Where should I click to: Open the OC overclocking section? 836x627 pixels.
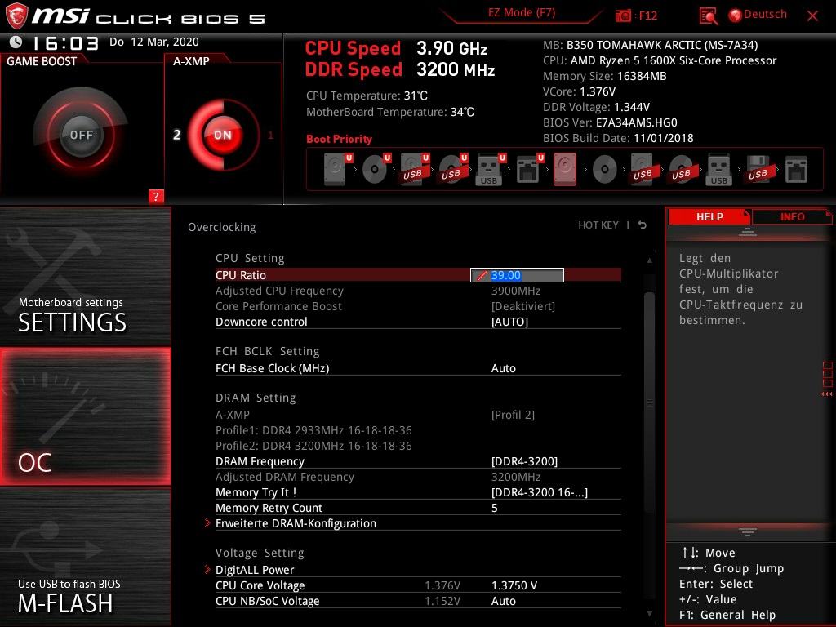tap(85, 416)
